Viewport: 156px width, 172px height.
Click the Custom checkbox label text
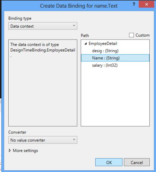pos(142,35)
